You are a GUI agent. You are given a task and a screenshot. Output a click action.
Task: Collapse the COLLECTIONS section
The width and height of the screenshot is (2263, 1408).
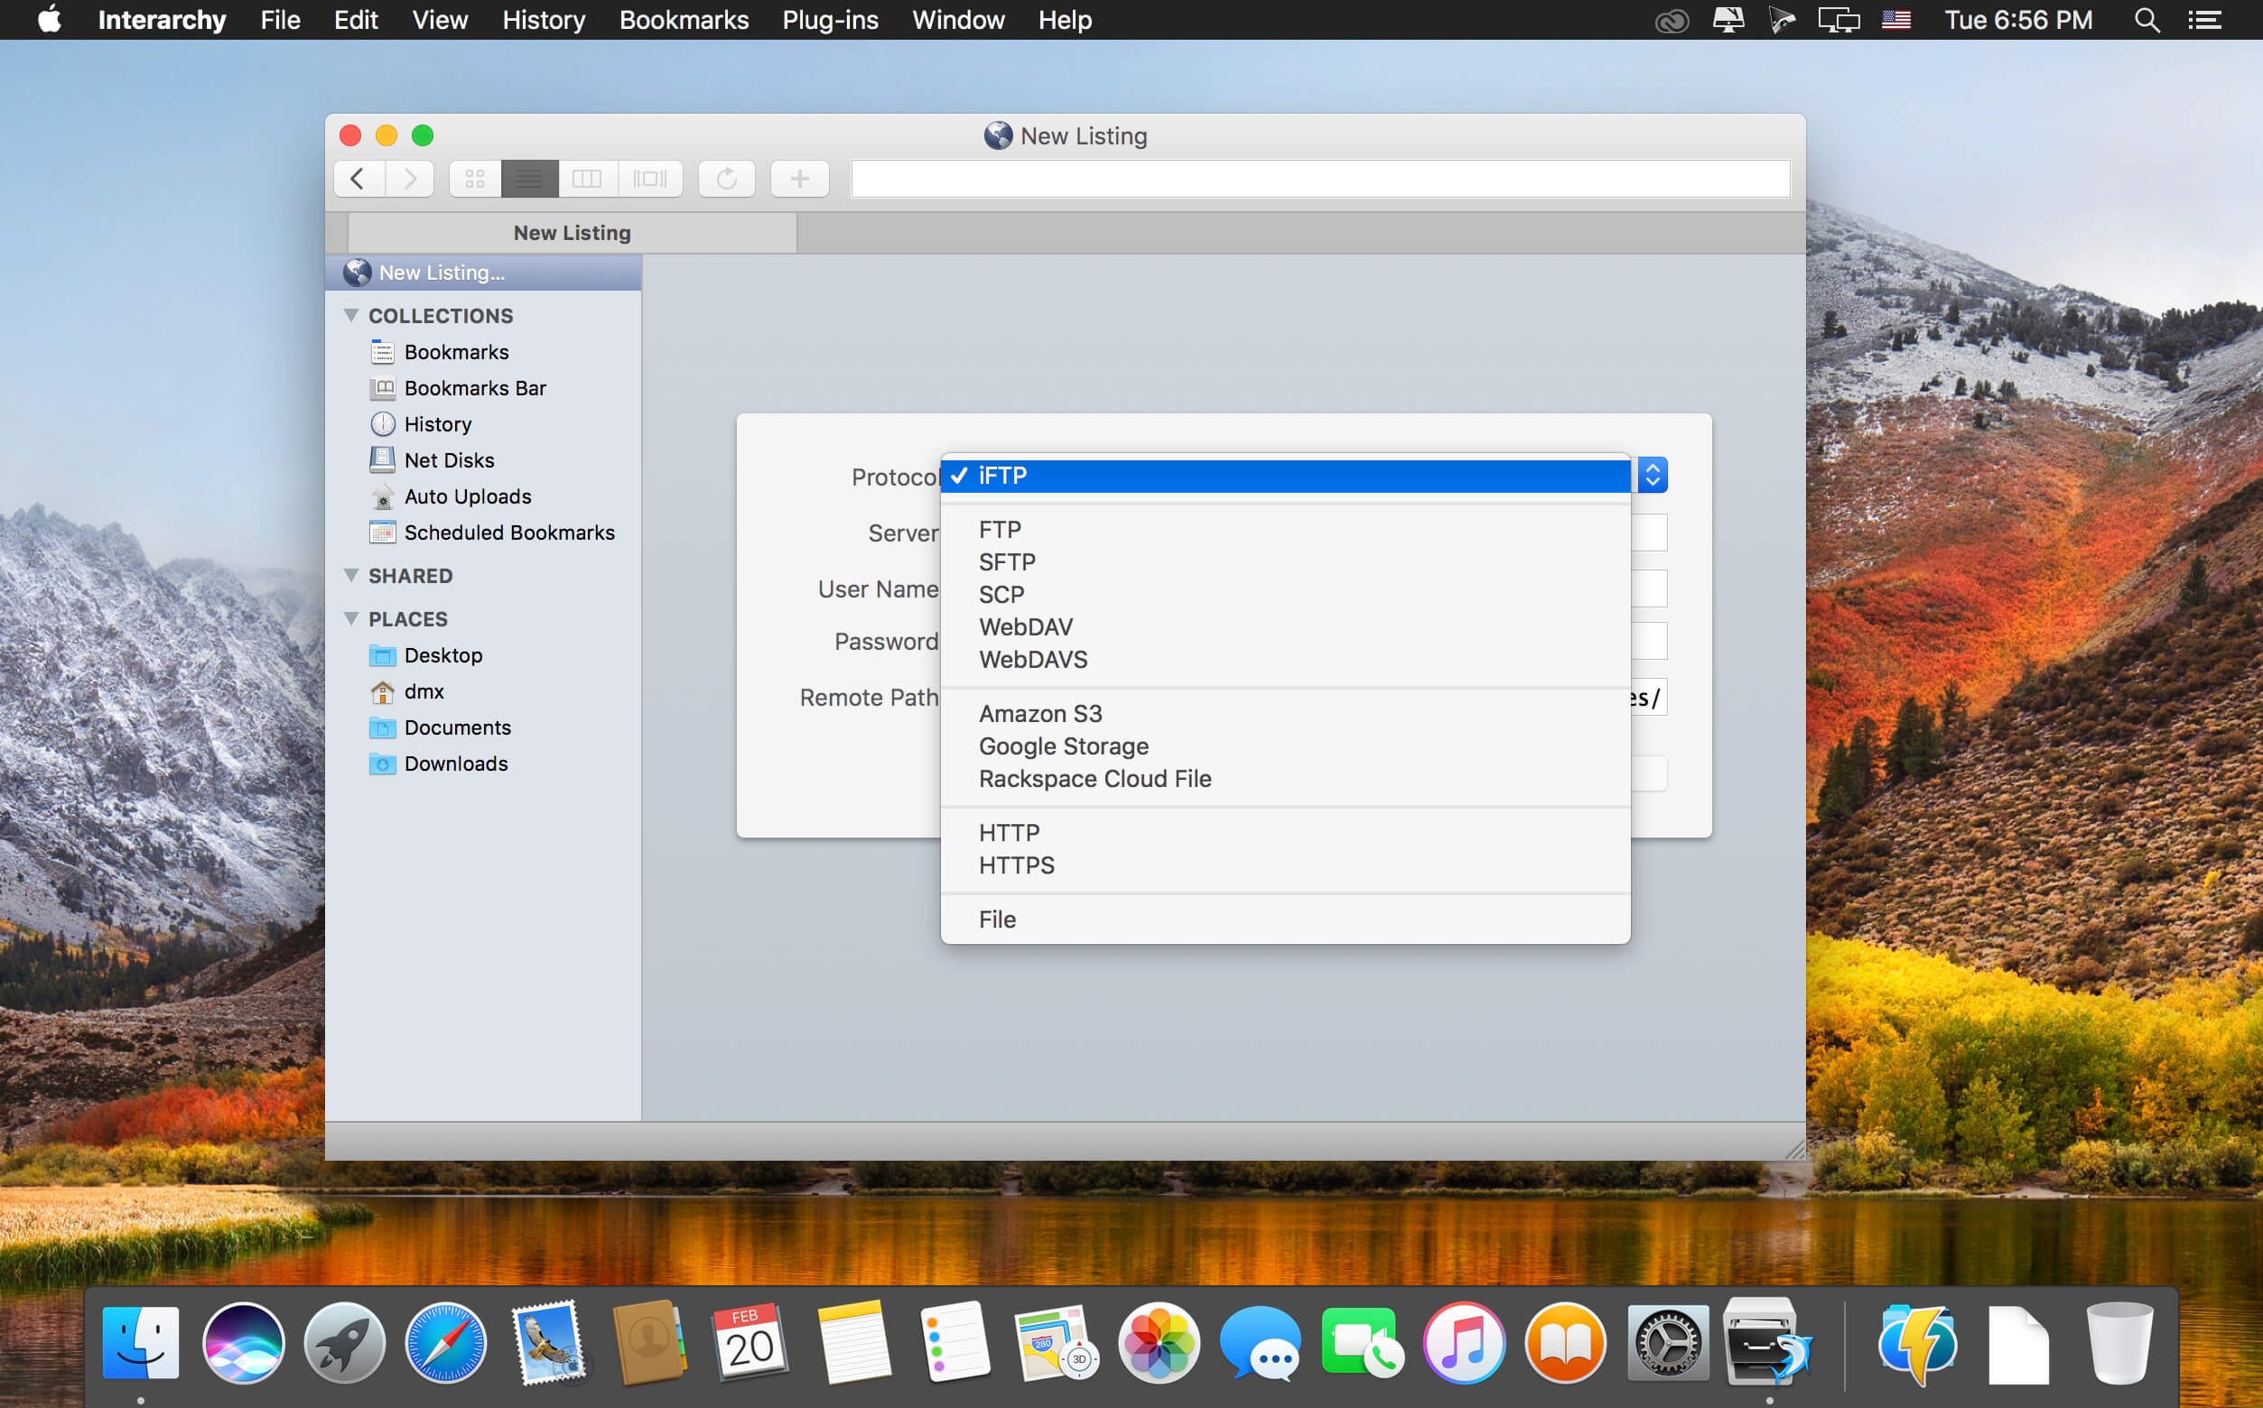(x=351, y=316)
